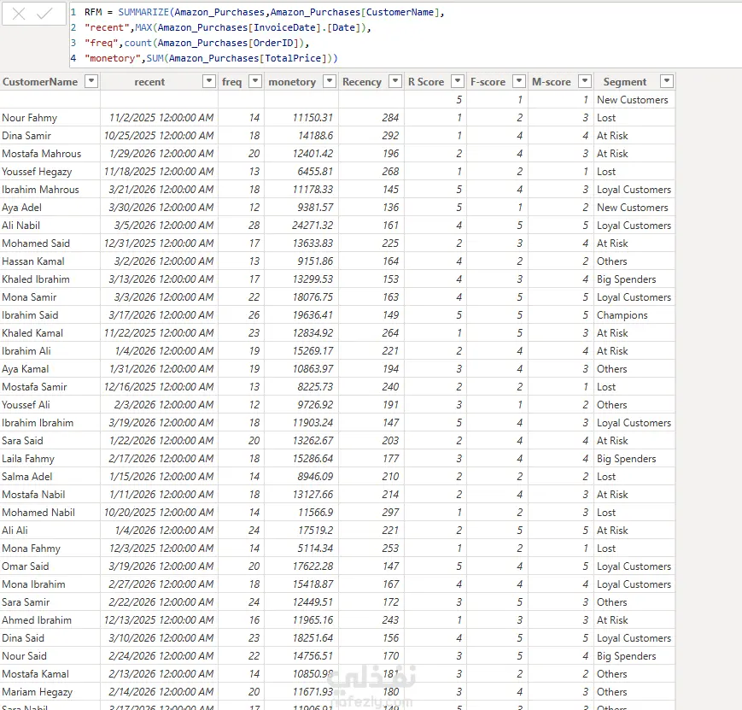The width and height of the screenshot is (742, 710).
Task: Select the Mostafa Mahrous name cell
Action: point(50,154)
